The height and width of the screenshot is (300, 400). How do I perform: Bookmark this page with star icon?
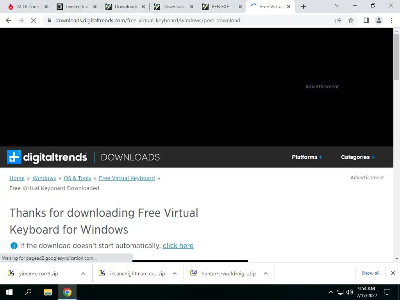click(x=351, y=20)
